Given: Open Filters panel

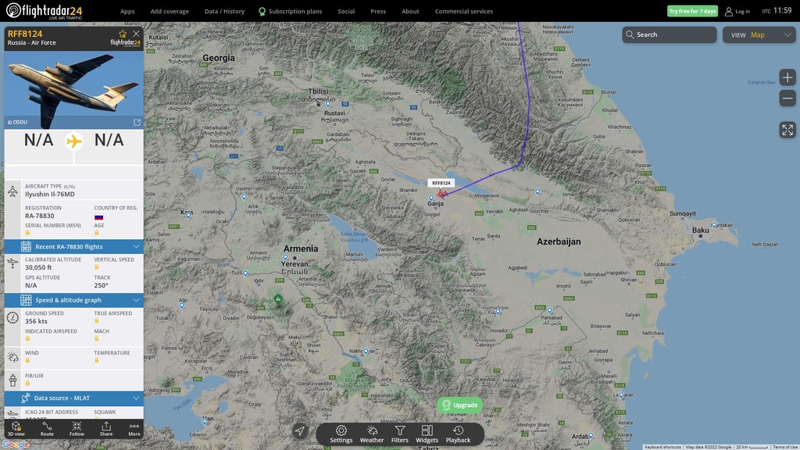Looking at the screenshot, I should [399, 434].
